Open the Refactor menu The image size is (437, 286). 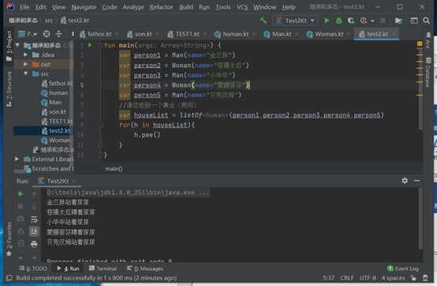(161, 7)
